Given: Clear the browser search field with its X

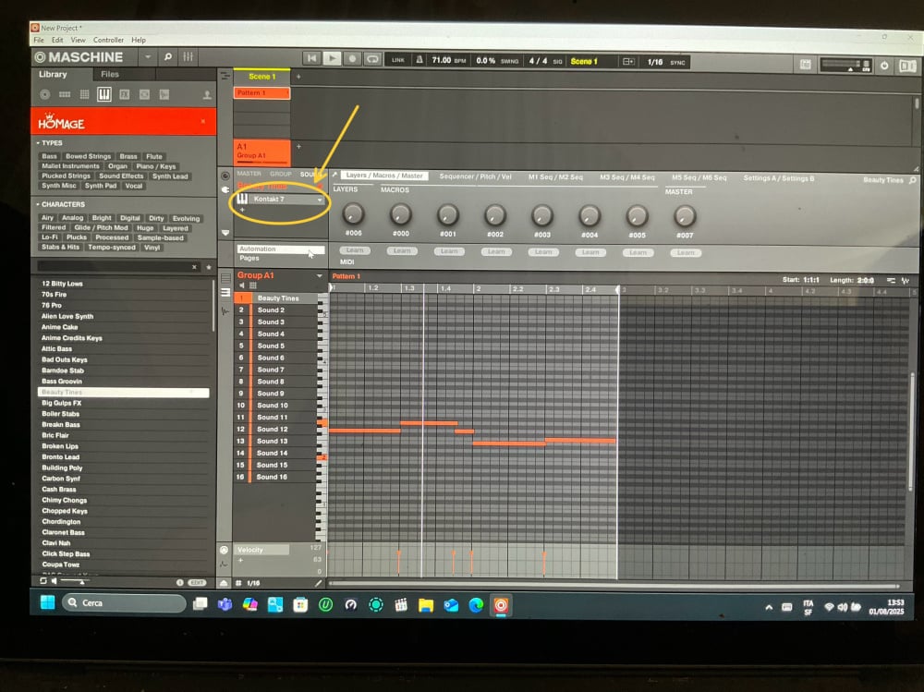Looking at the screenshot, I should click(194, 267).
